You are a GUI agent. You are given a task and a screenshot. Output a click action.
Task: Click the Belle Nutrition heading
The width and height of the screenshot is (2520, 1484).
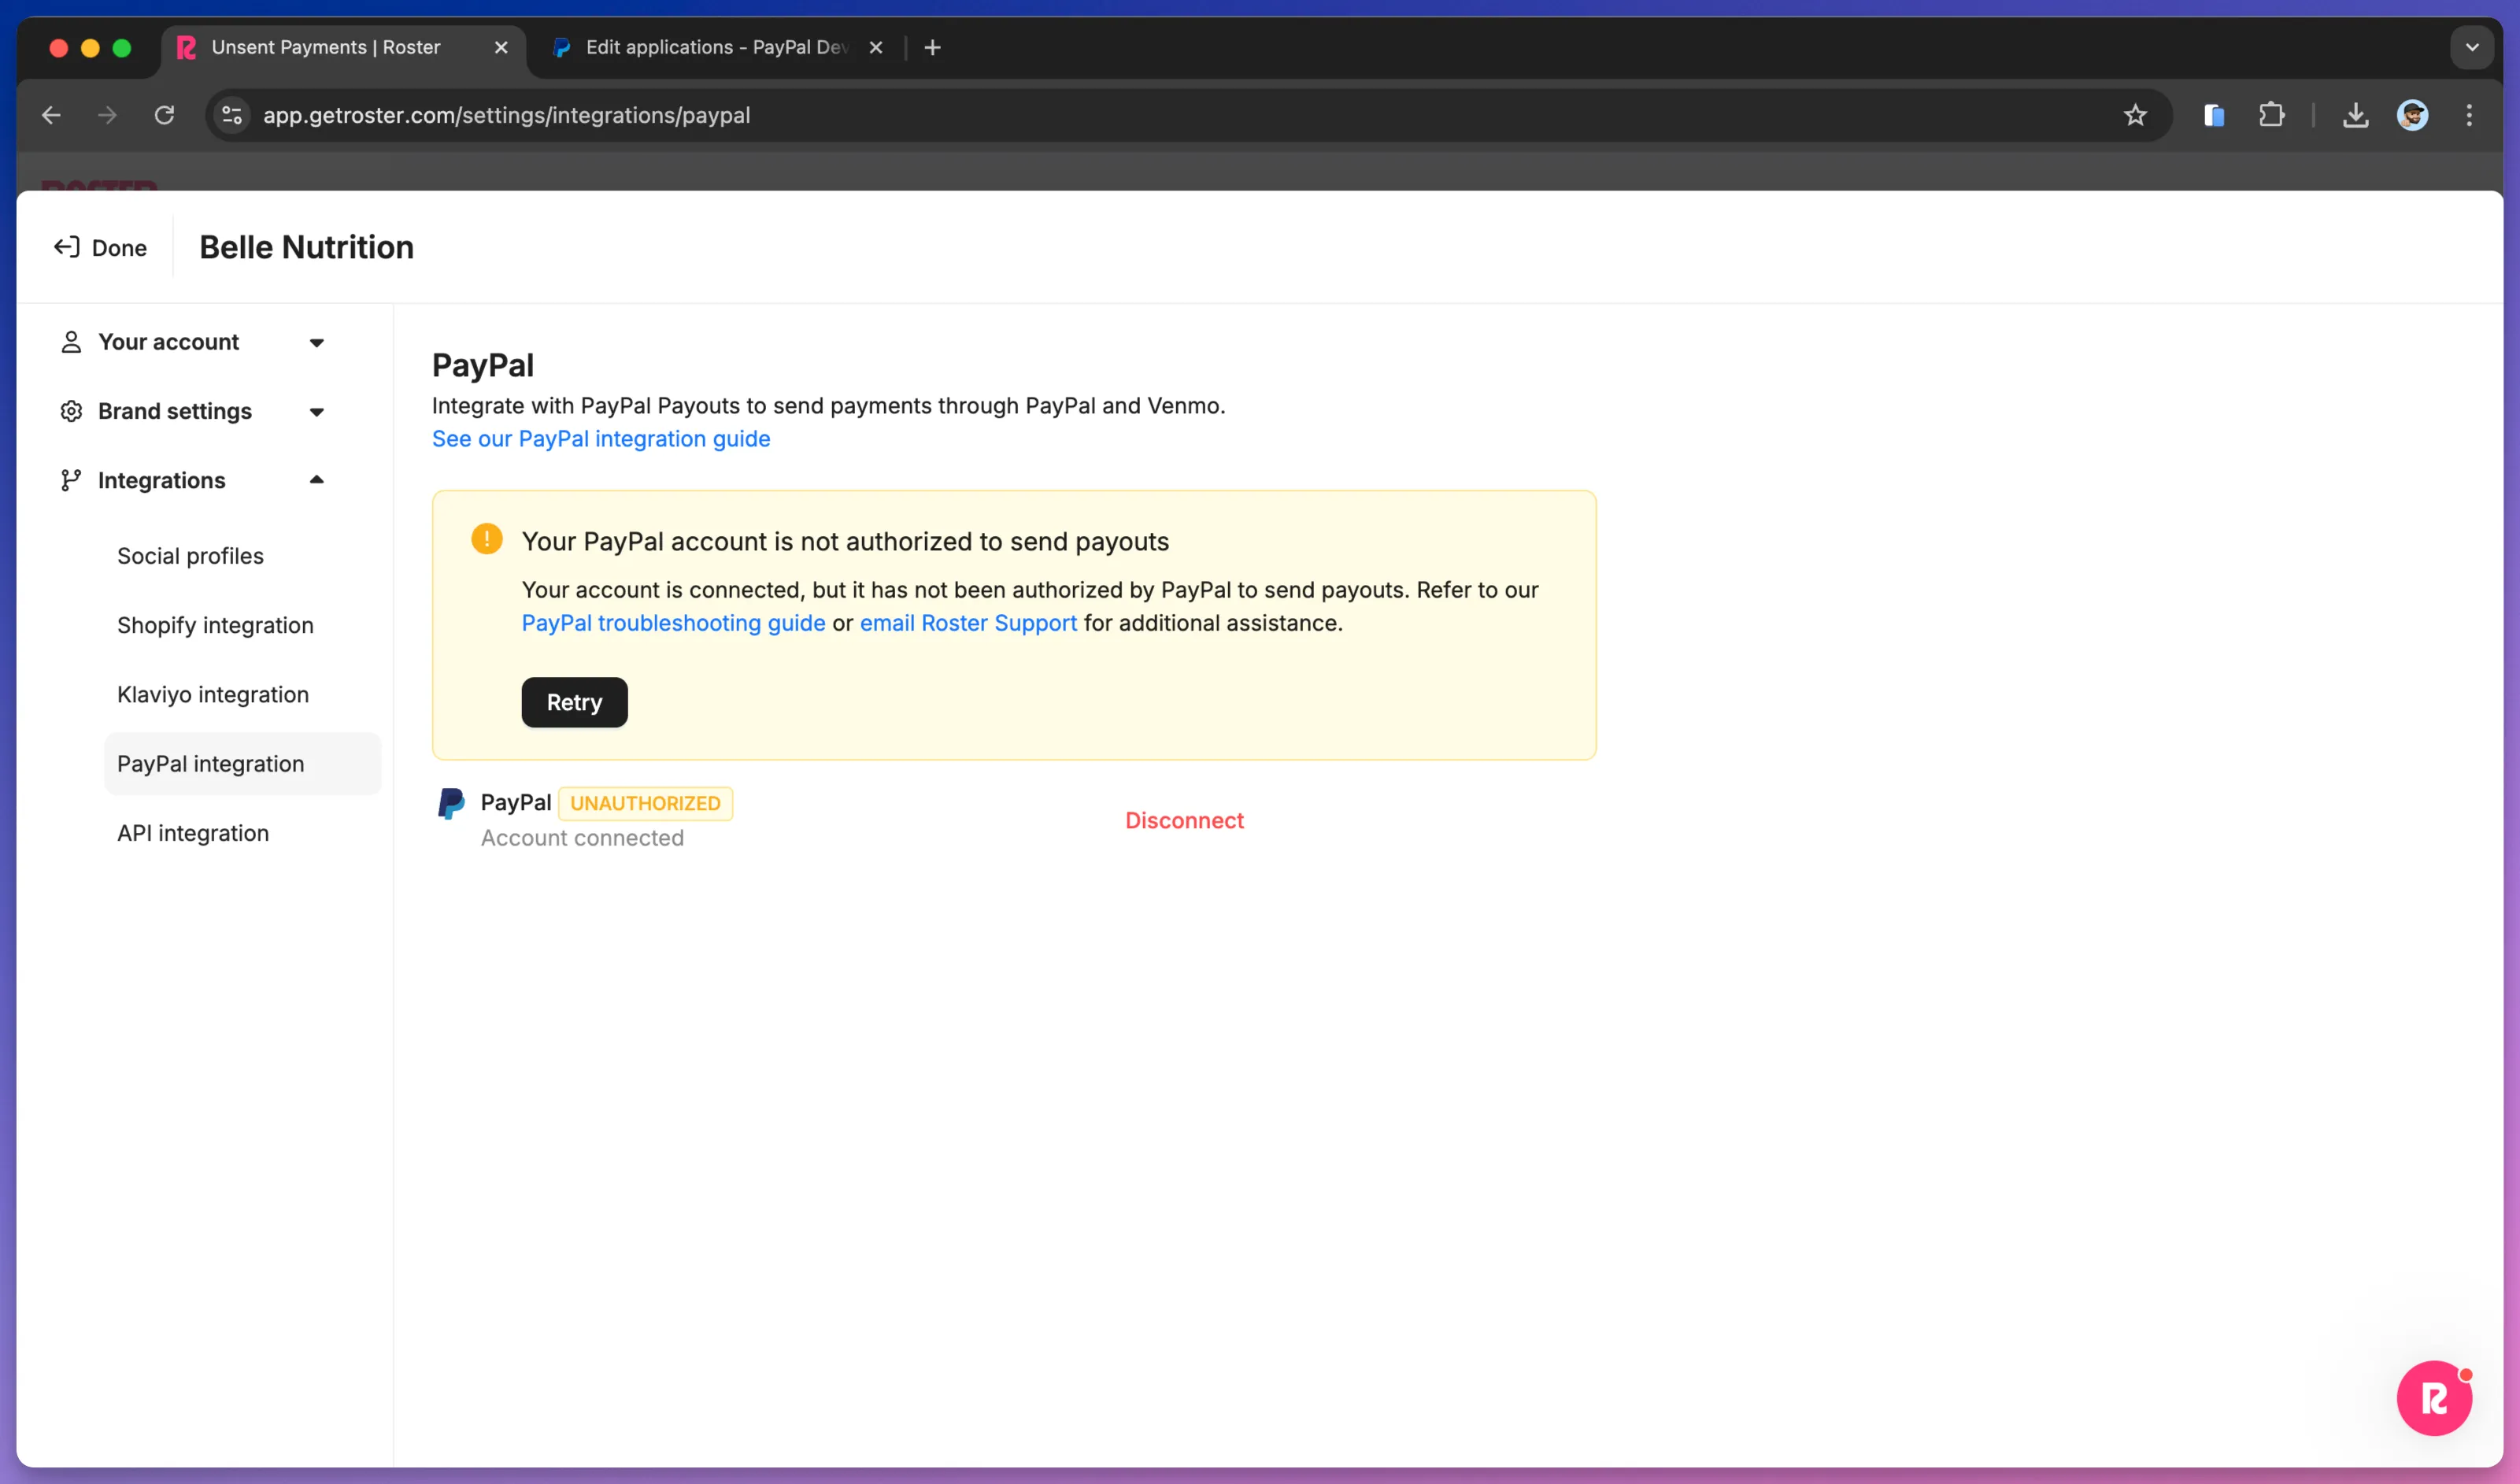(306, 247)
